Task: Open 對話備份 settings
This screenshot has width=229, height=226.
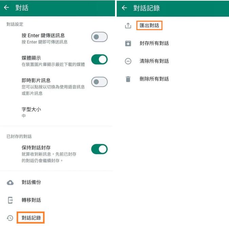Action: click(x=31, y=182)
